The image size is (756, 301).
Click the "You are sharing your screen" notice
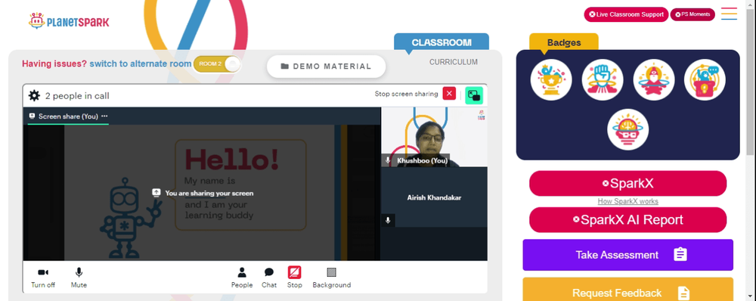point(203,193)
